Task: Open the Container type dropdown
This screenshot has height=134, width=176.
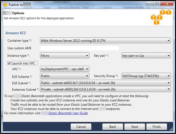Action: 105,41
